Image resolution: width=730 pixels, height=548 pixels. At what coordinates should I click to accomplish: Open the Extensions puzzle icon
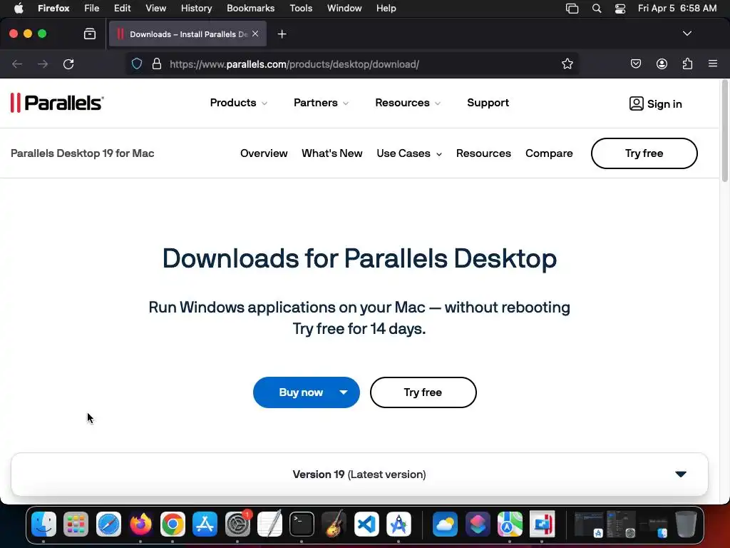[x=687, y=64]
